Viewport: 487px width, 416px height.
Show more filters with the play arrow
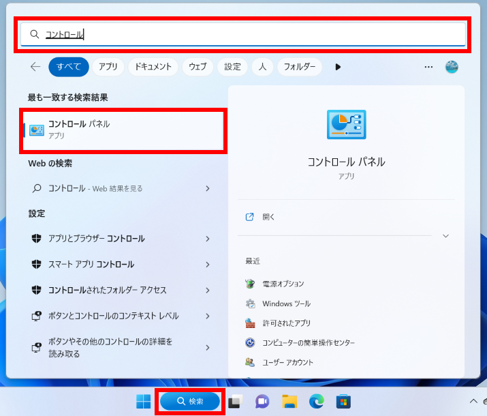click(338, 67)
